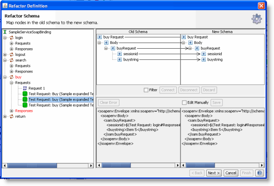
Task: Click the right arrow of the new XML scrollbar
Action: click(x=262, y=165)
